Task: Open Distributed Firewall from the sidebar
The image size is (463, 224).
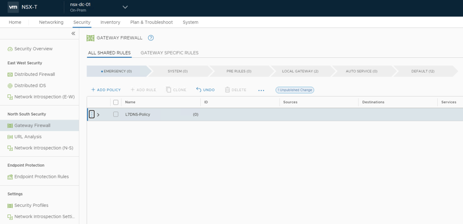Action: pyautogui.click(x=34, y=75)
